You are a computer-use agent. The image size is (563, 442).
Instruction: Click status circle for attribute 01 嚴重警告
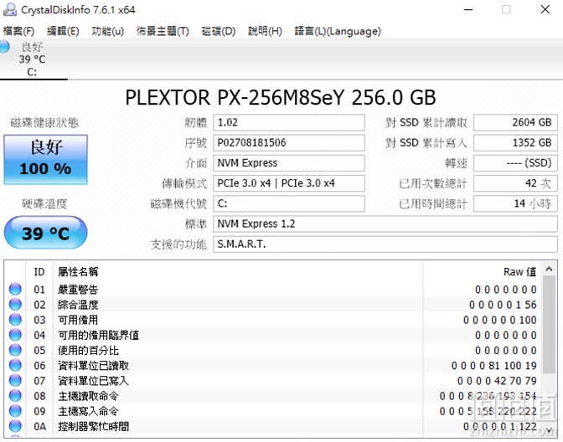15,289
